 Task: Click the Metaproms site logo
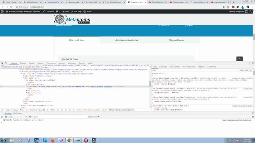72,19
